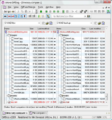The image size is (112, 120).
Task: Click the right pane Size column header
Action: coord(85,29)
